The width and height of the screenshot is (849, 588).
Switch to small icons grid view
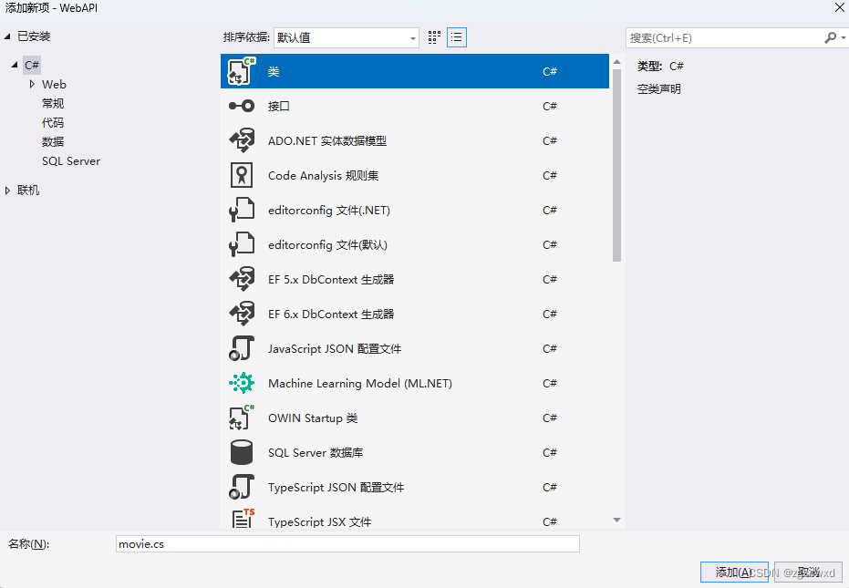(434, 37)
